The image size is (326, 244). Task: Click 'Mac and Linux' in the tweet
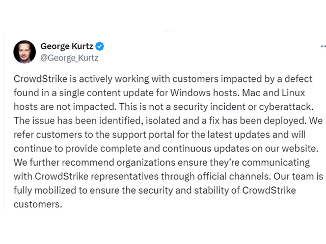point(274,93)
